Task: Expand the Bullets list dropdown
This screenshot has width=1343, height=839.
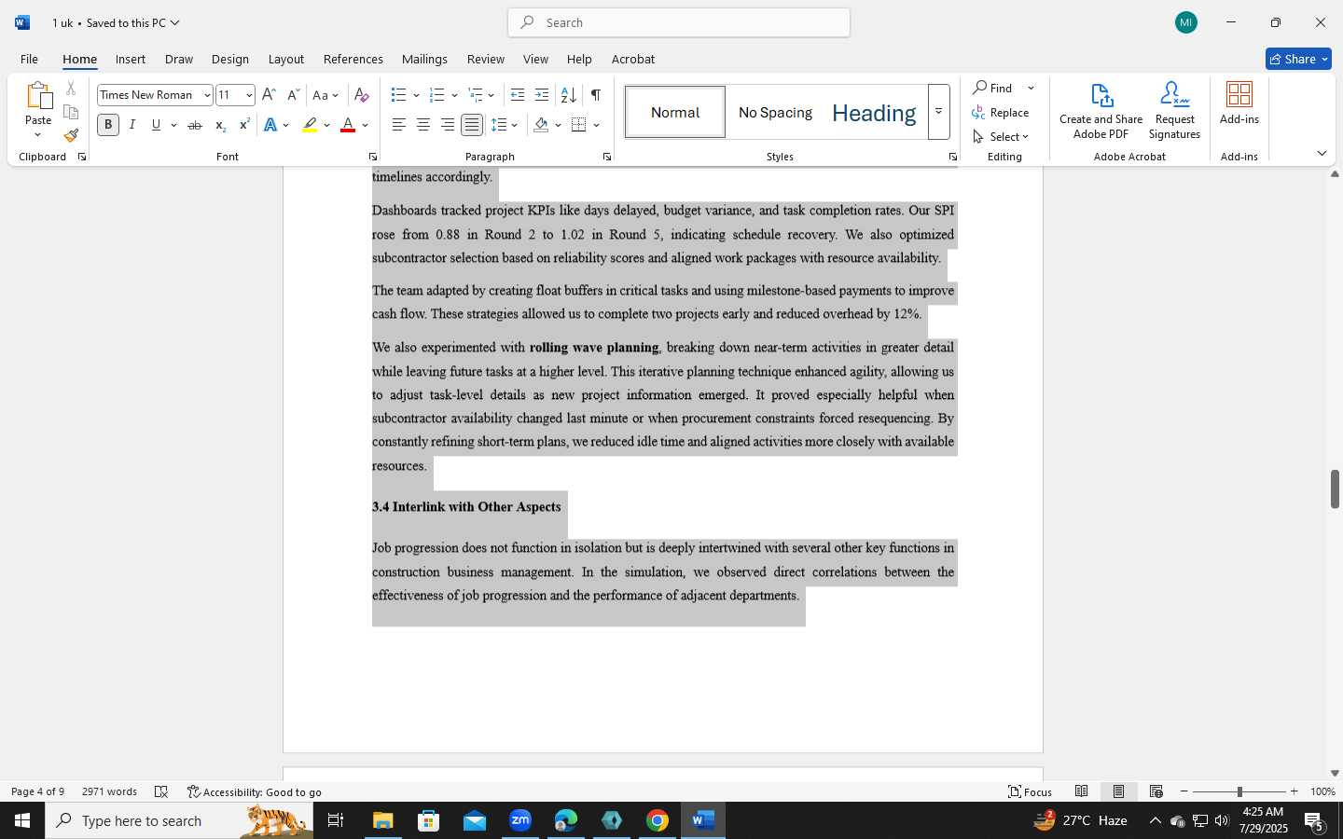Action: [416, 95]
